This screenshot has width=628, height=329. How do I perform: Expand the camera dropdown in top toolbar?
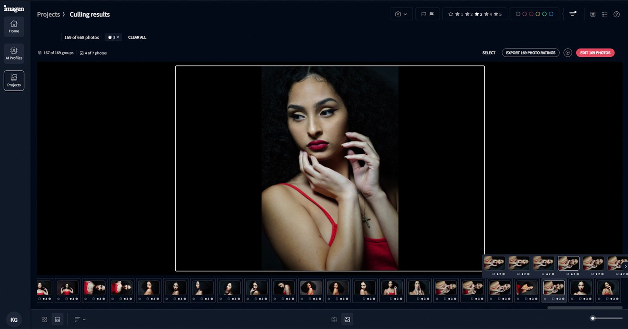(x=401, y=14)
